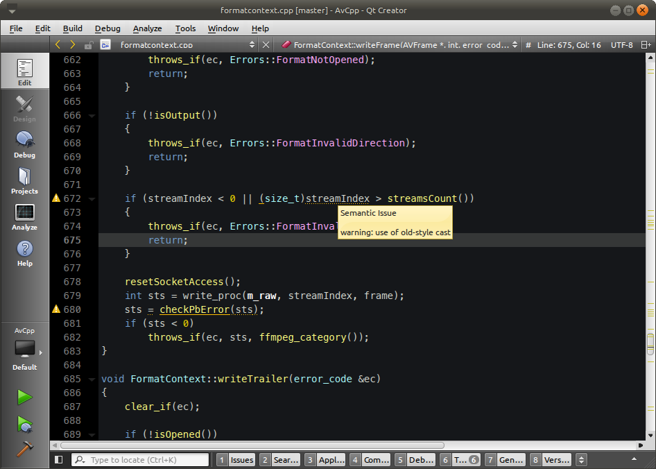This screenshot has width=656, height=469.
Task: Build the project with the hammer icon
Action: pos(25,450)
